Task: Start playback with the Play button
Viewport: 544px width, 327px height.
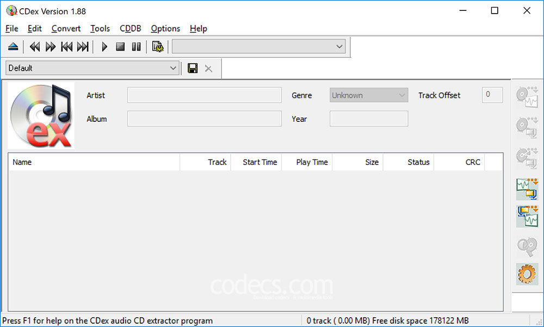Action: pyautogui.click(x=104, y=46)
